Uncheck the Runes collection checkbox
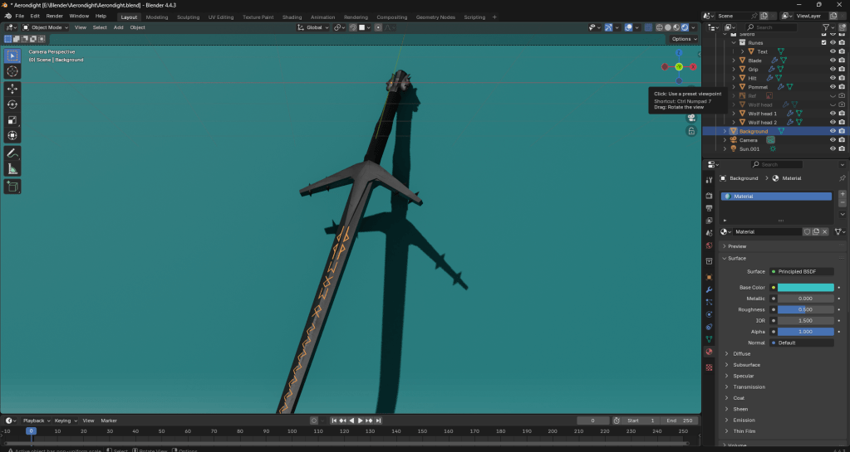 click(x=824, y=42)
